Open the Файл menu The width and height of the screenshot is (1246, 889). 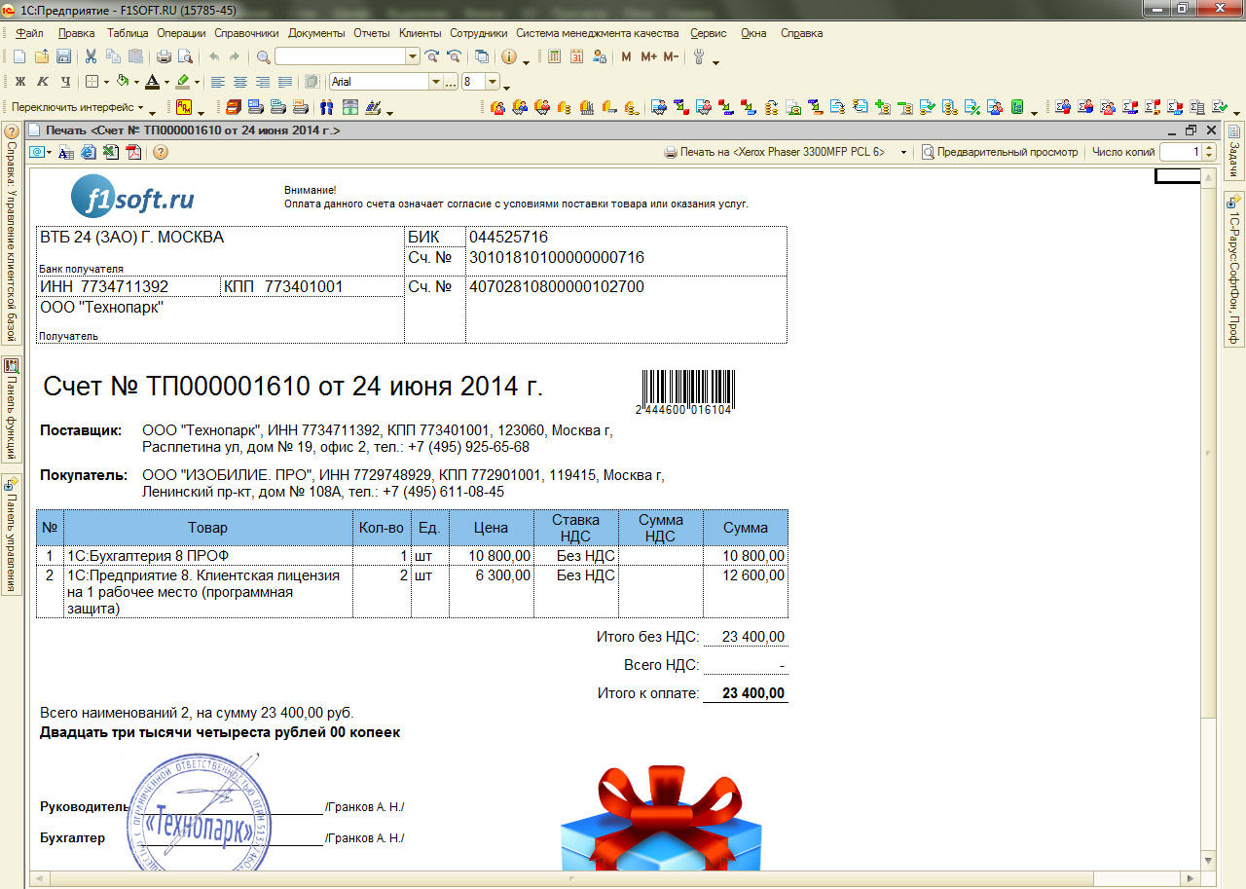[29, 33]
